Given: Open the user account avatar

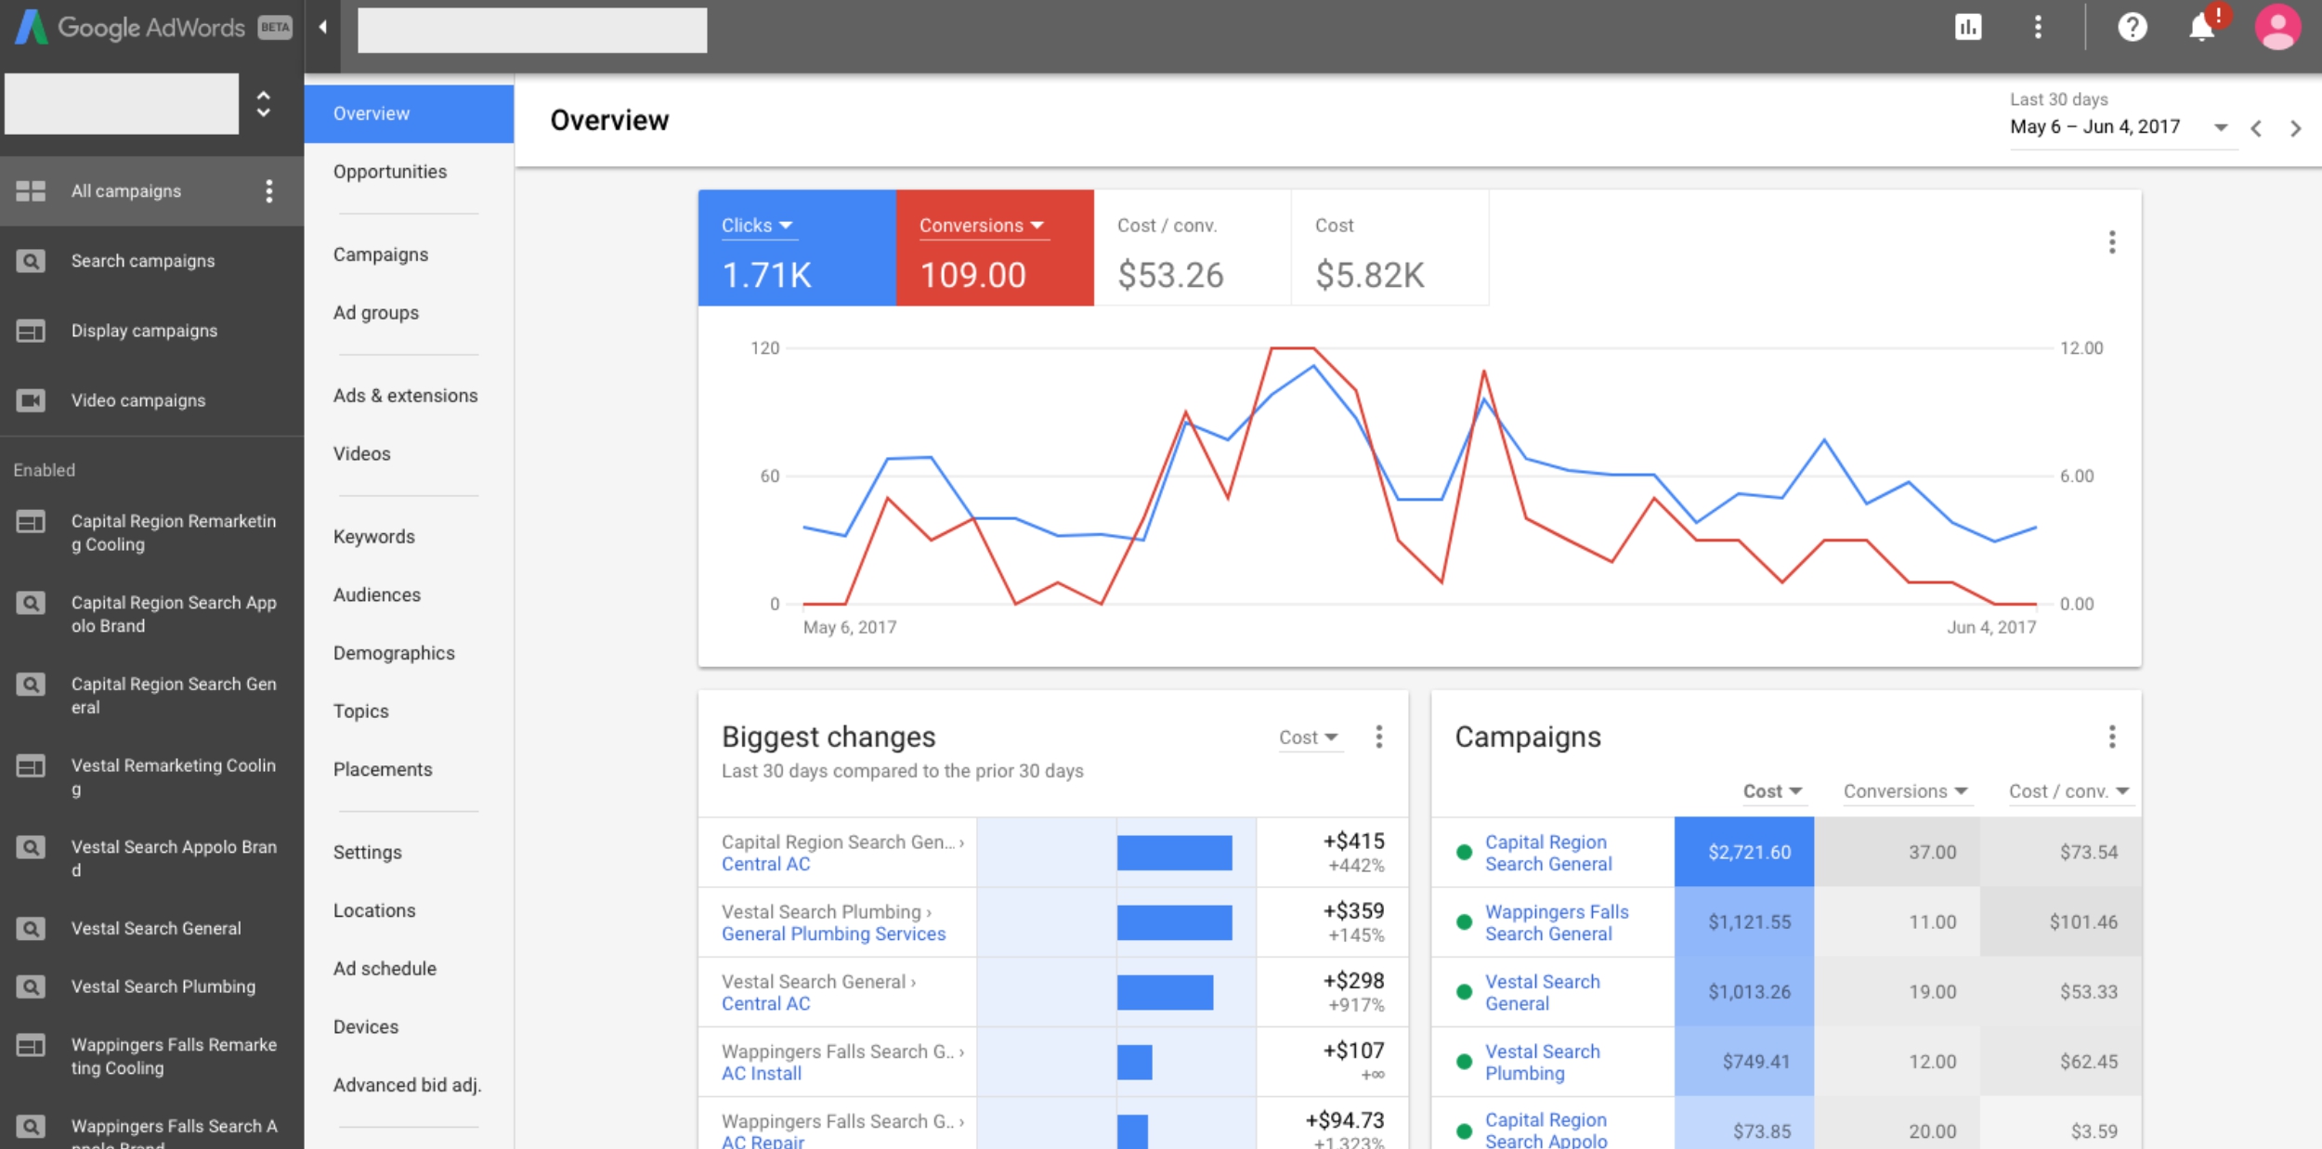Looking at the screenshot, I should [2277, 28].
